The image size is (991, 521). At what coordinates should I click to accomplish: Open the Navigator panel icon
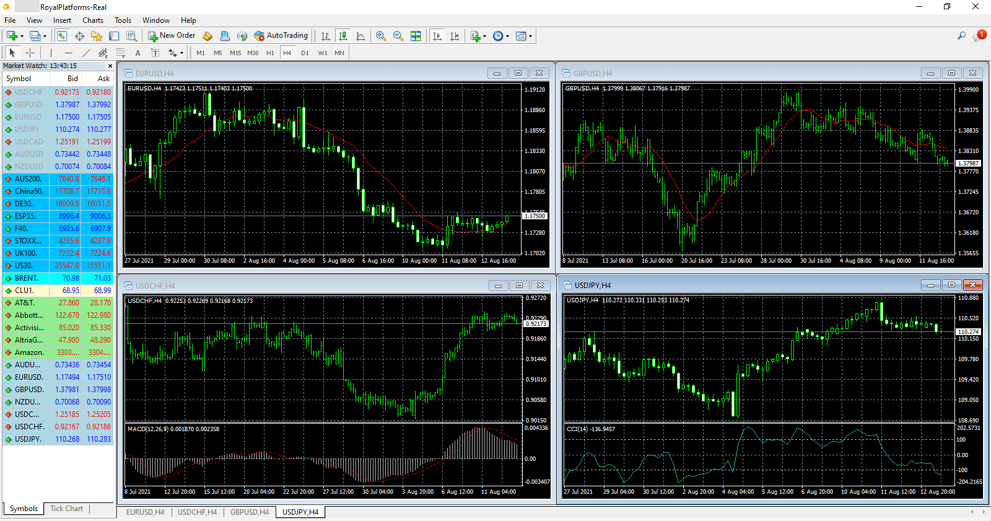[x=96, y=36]
